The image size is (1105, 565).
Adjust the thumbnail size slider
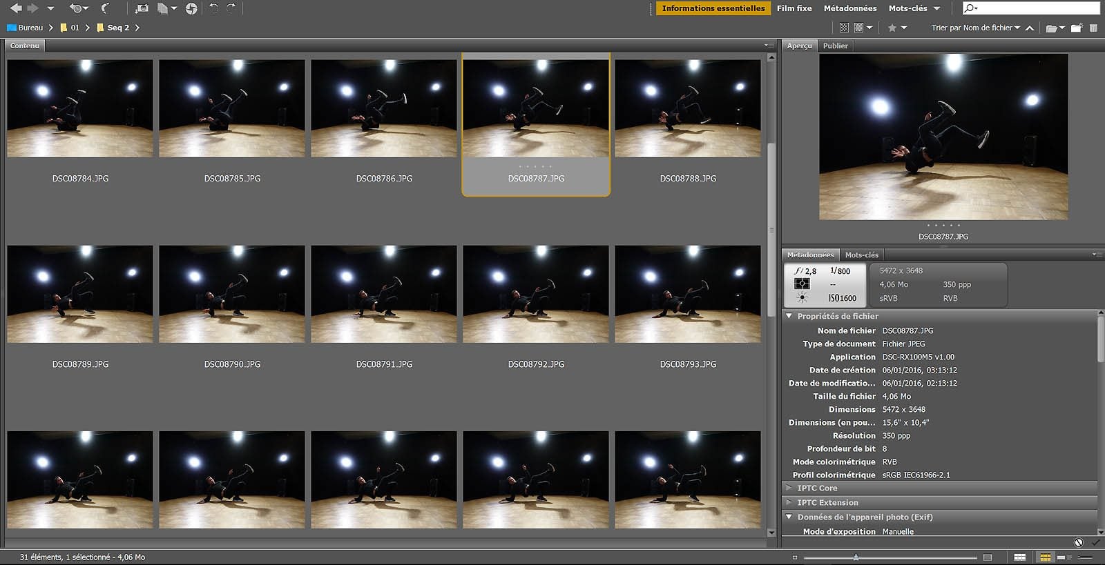(856, 557)
